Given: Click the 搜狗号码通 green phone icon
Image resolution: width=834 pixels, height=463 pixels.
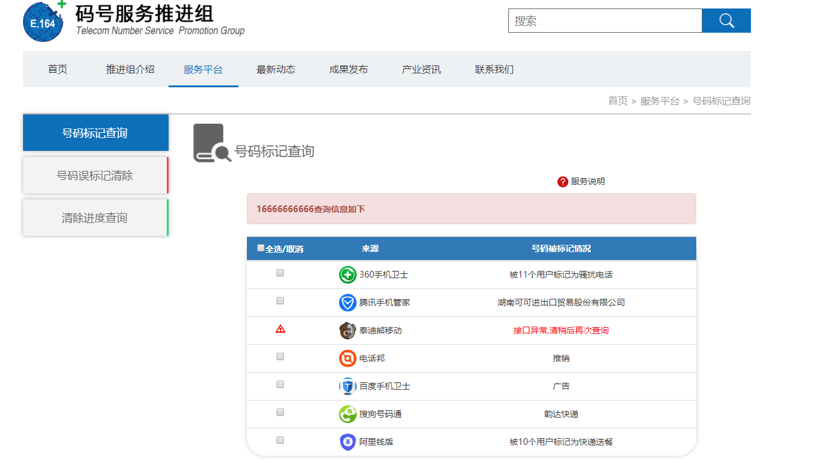Looking at the screenshot, I should (x=348, y=414).
